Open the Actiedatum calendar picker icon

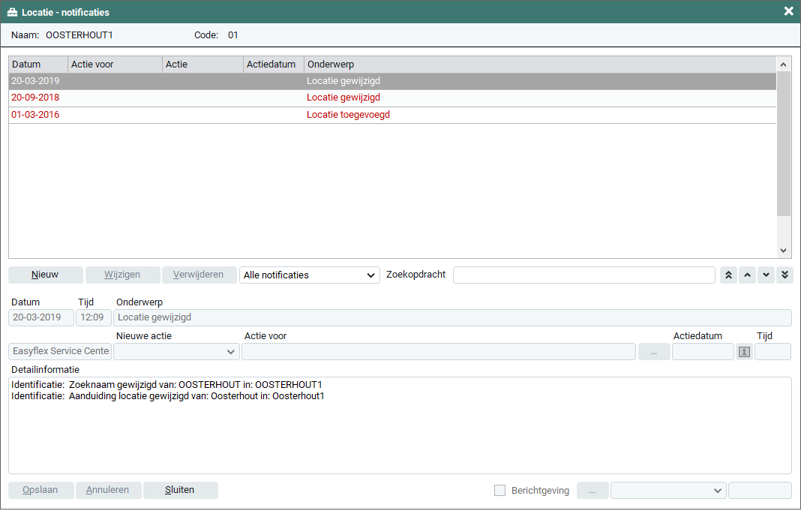point(744,352)
